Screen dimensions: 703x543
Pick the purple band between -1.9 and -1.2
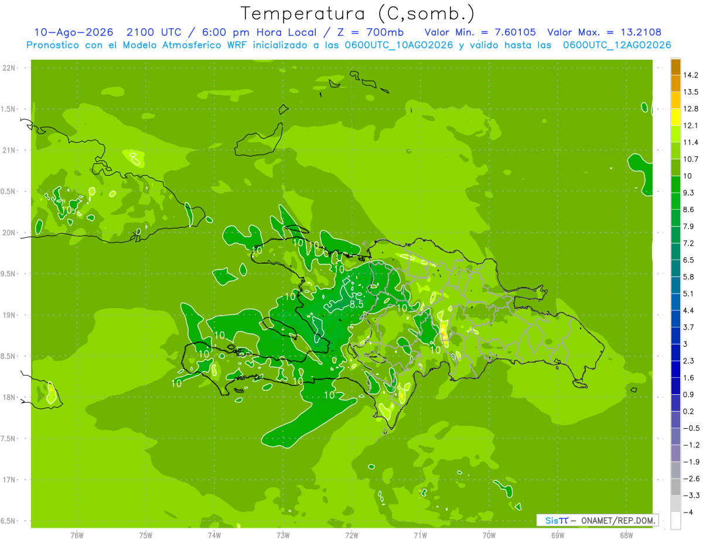tap(675, 453)
